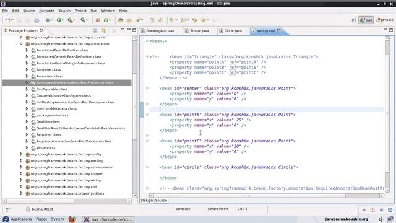The width and height of the screenshot is (396, 223).
Task: Switch to Circle.java editor tab
Action: coord(233,30)
